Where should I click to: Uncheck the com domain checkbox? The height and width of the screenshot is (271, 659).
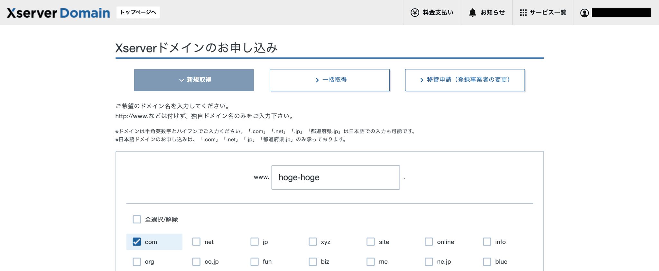(137, 242)
